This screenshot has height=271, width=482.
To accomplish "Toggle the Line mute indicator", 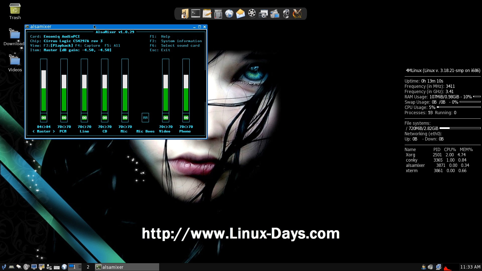I will tap(84, 118).
